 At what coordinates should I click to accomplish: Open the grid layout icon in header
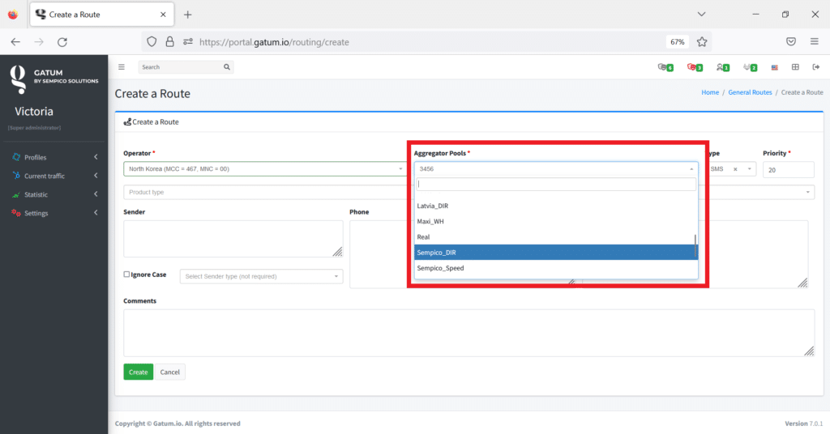click(x=795, y=67)
